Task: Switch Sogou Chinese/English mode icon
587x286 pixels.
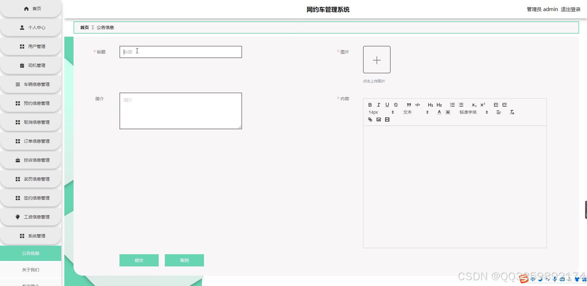Action: (x=533, y=279)
